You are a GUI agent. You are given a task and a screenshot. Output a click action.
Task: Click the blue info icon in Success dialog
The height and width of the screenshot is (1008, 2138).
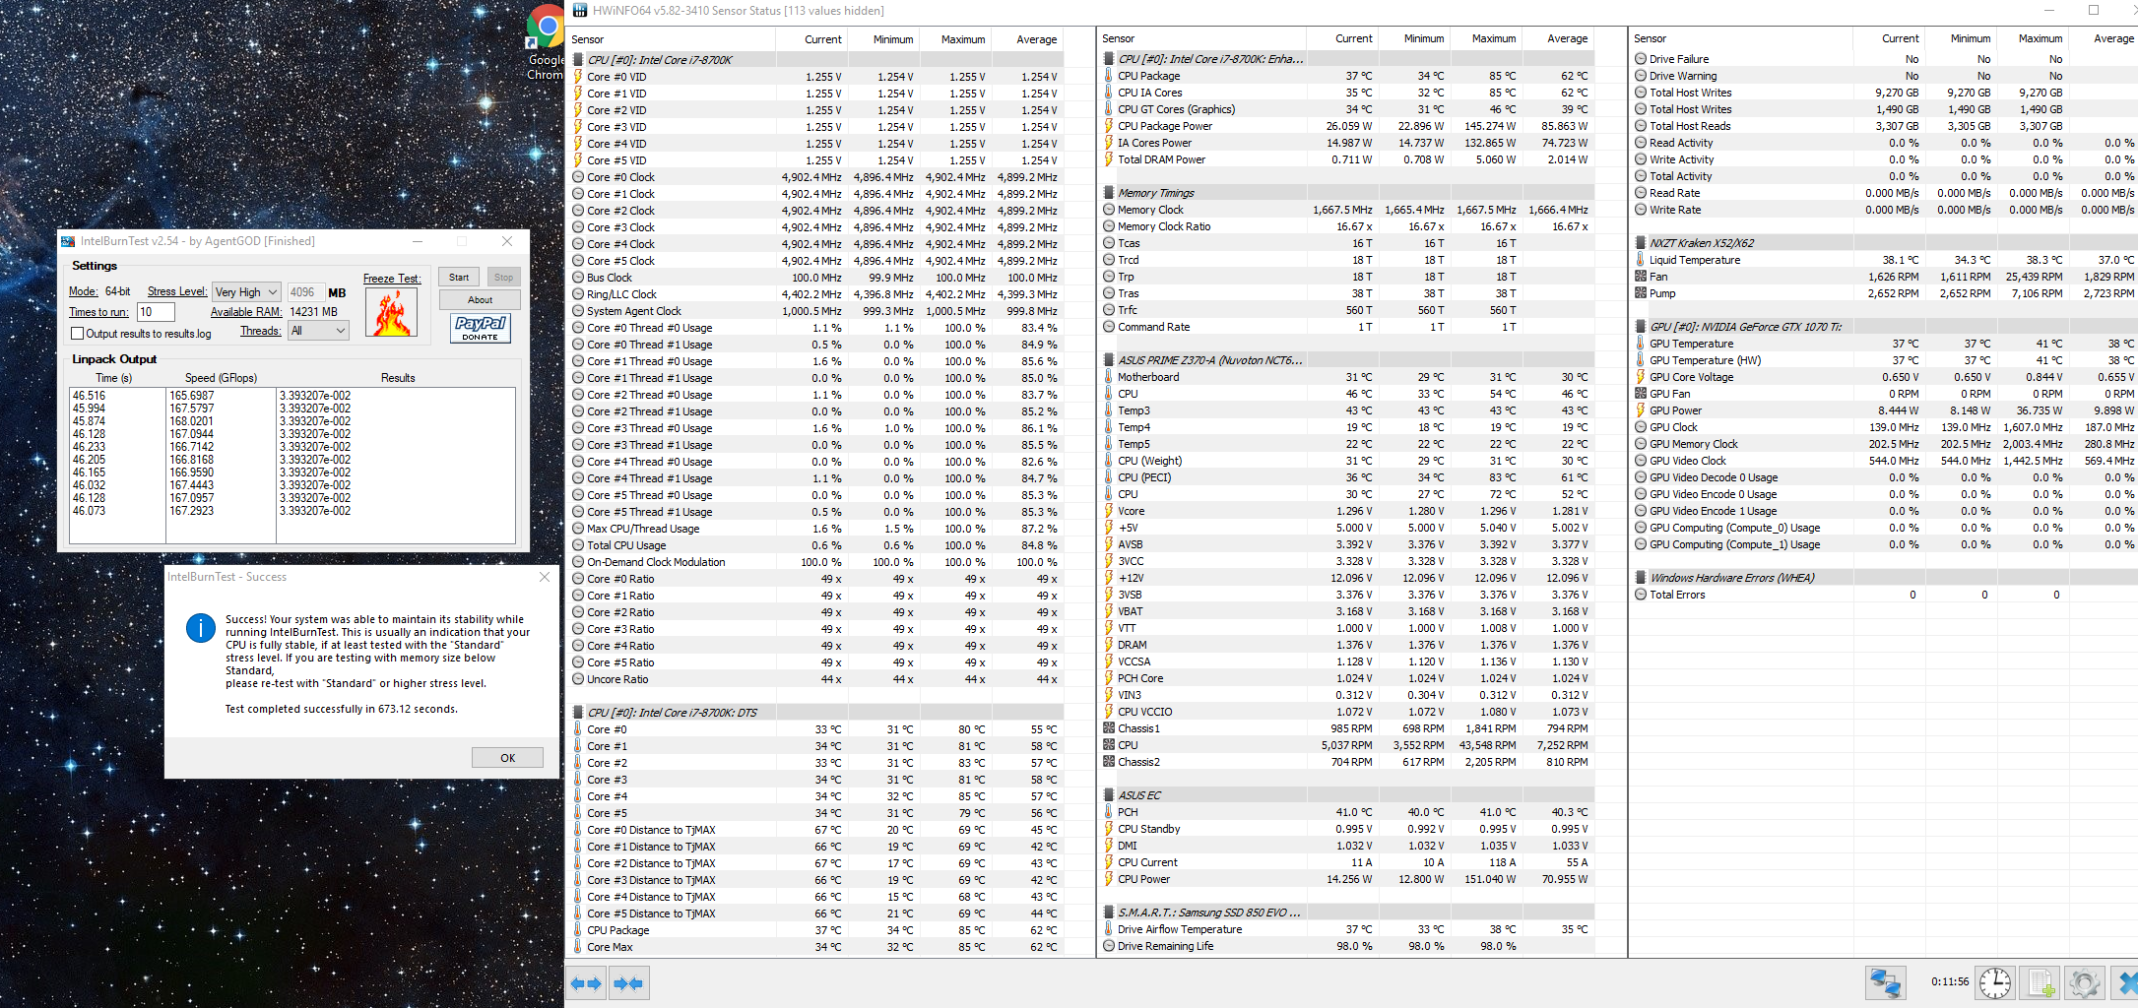pyautogui.click(x=201, y=628)
